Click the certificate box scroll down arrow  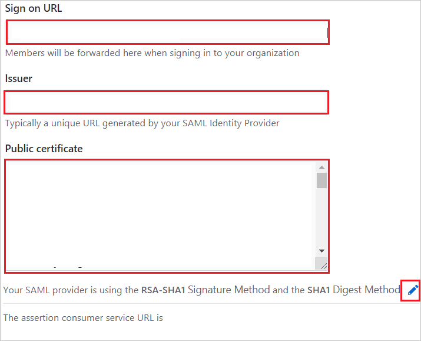tap(321, 251)
